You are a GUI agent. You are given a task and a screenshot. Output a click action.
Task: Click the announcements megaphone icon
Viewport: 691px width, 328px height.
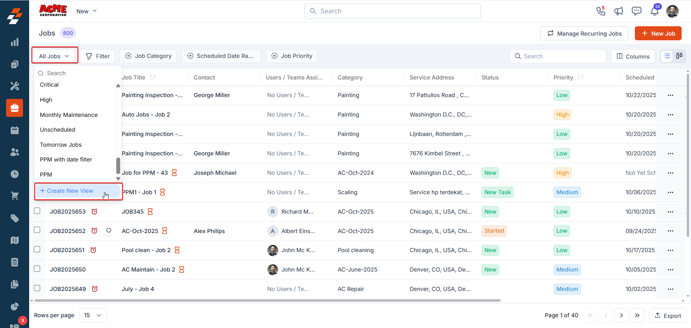(x=619, y=11)
